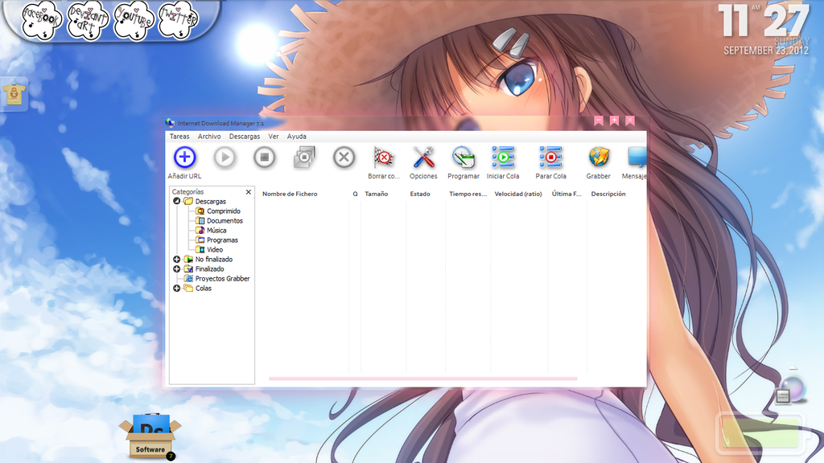Select Proyectos Grabber in the tree
This screenshot has height=463, width=824.
pyautogui.click(x=222, y=279)
